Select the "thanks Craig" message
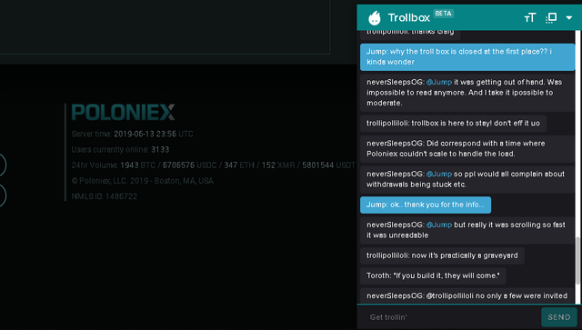The height and width of the screenshot is (330, 582). pyautogui.click(x=410, y=34)
